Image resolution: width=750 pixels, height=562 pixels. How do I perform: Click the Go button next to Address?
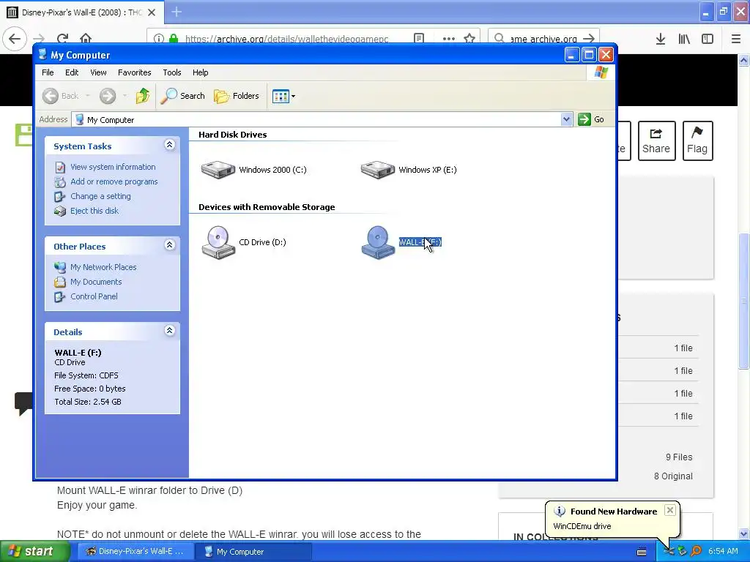tap(591, 119)
